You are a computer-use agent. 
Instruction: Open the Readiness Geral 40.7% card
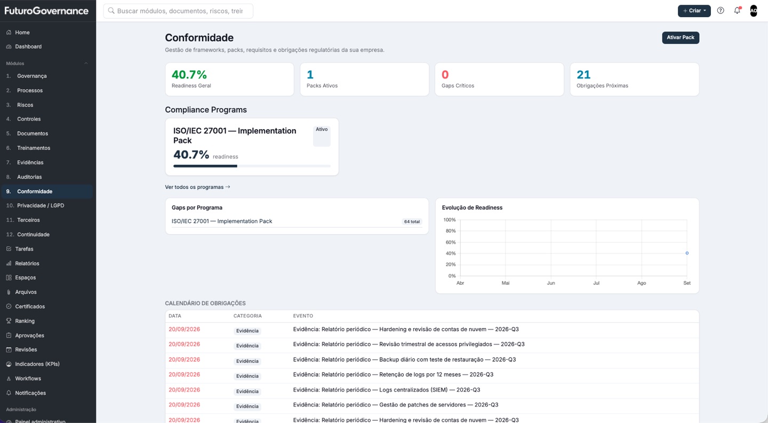click(x=229, y=79)
